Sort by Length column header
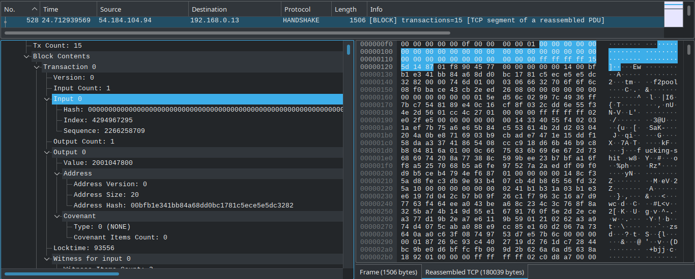 coord(349,9)
